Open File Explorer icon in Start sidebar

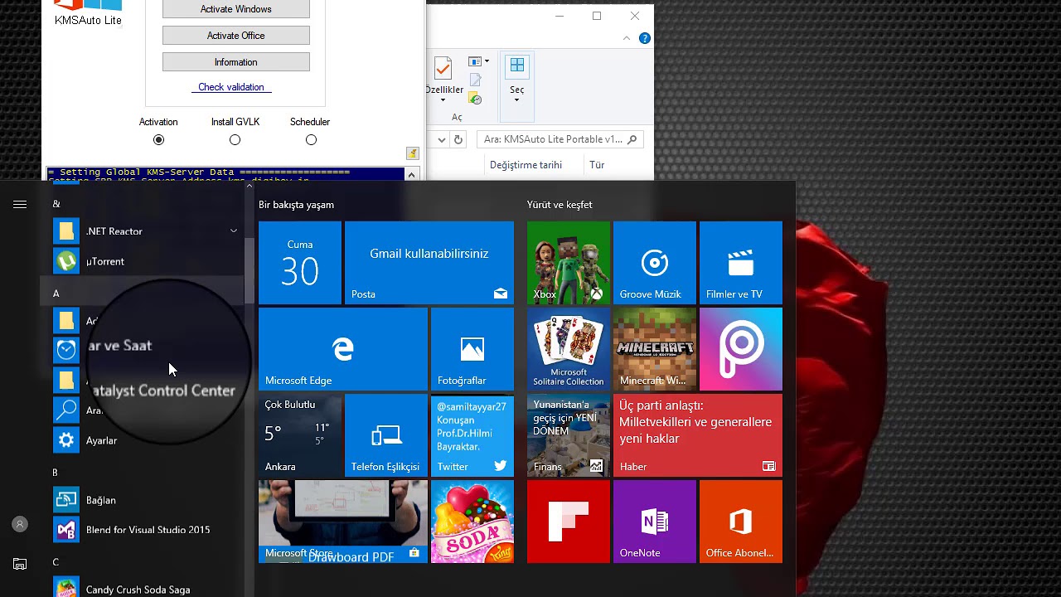coord(20,564)
